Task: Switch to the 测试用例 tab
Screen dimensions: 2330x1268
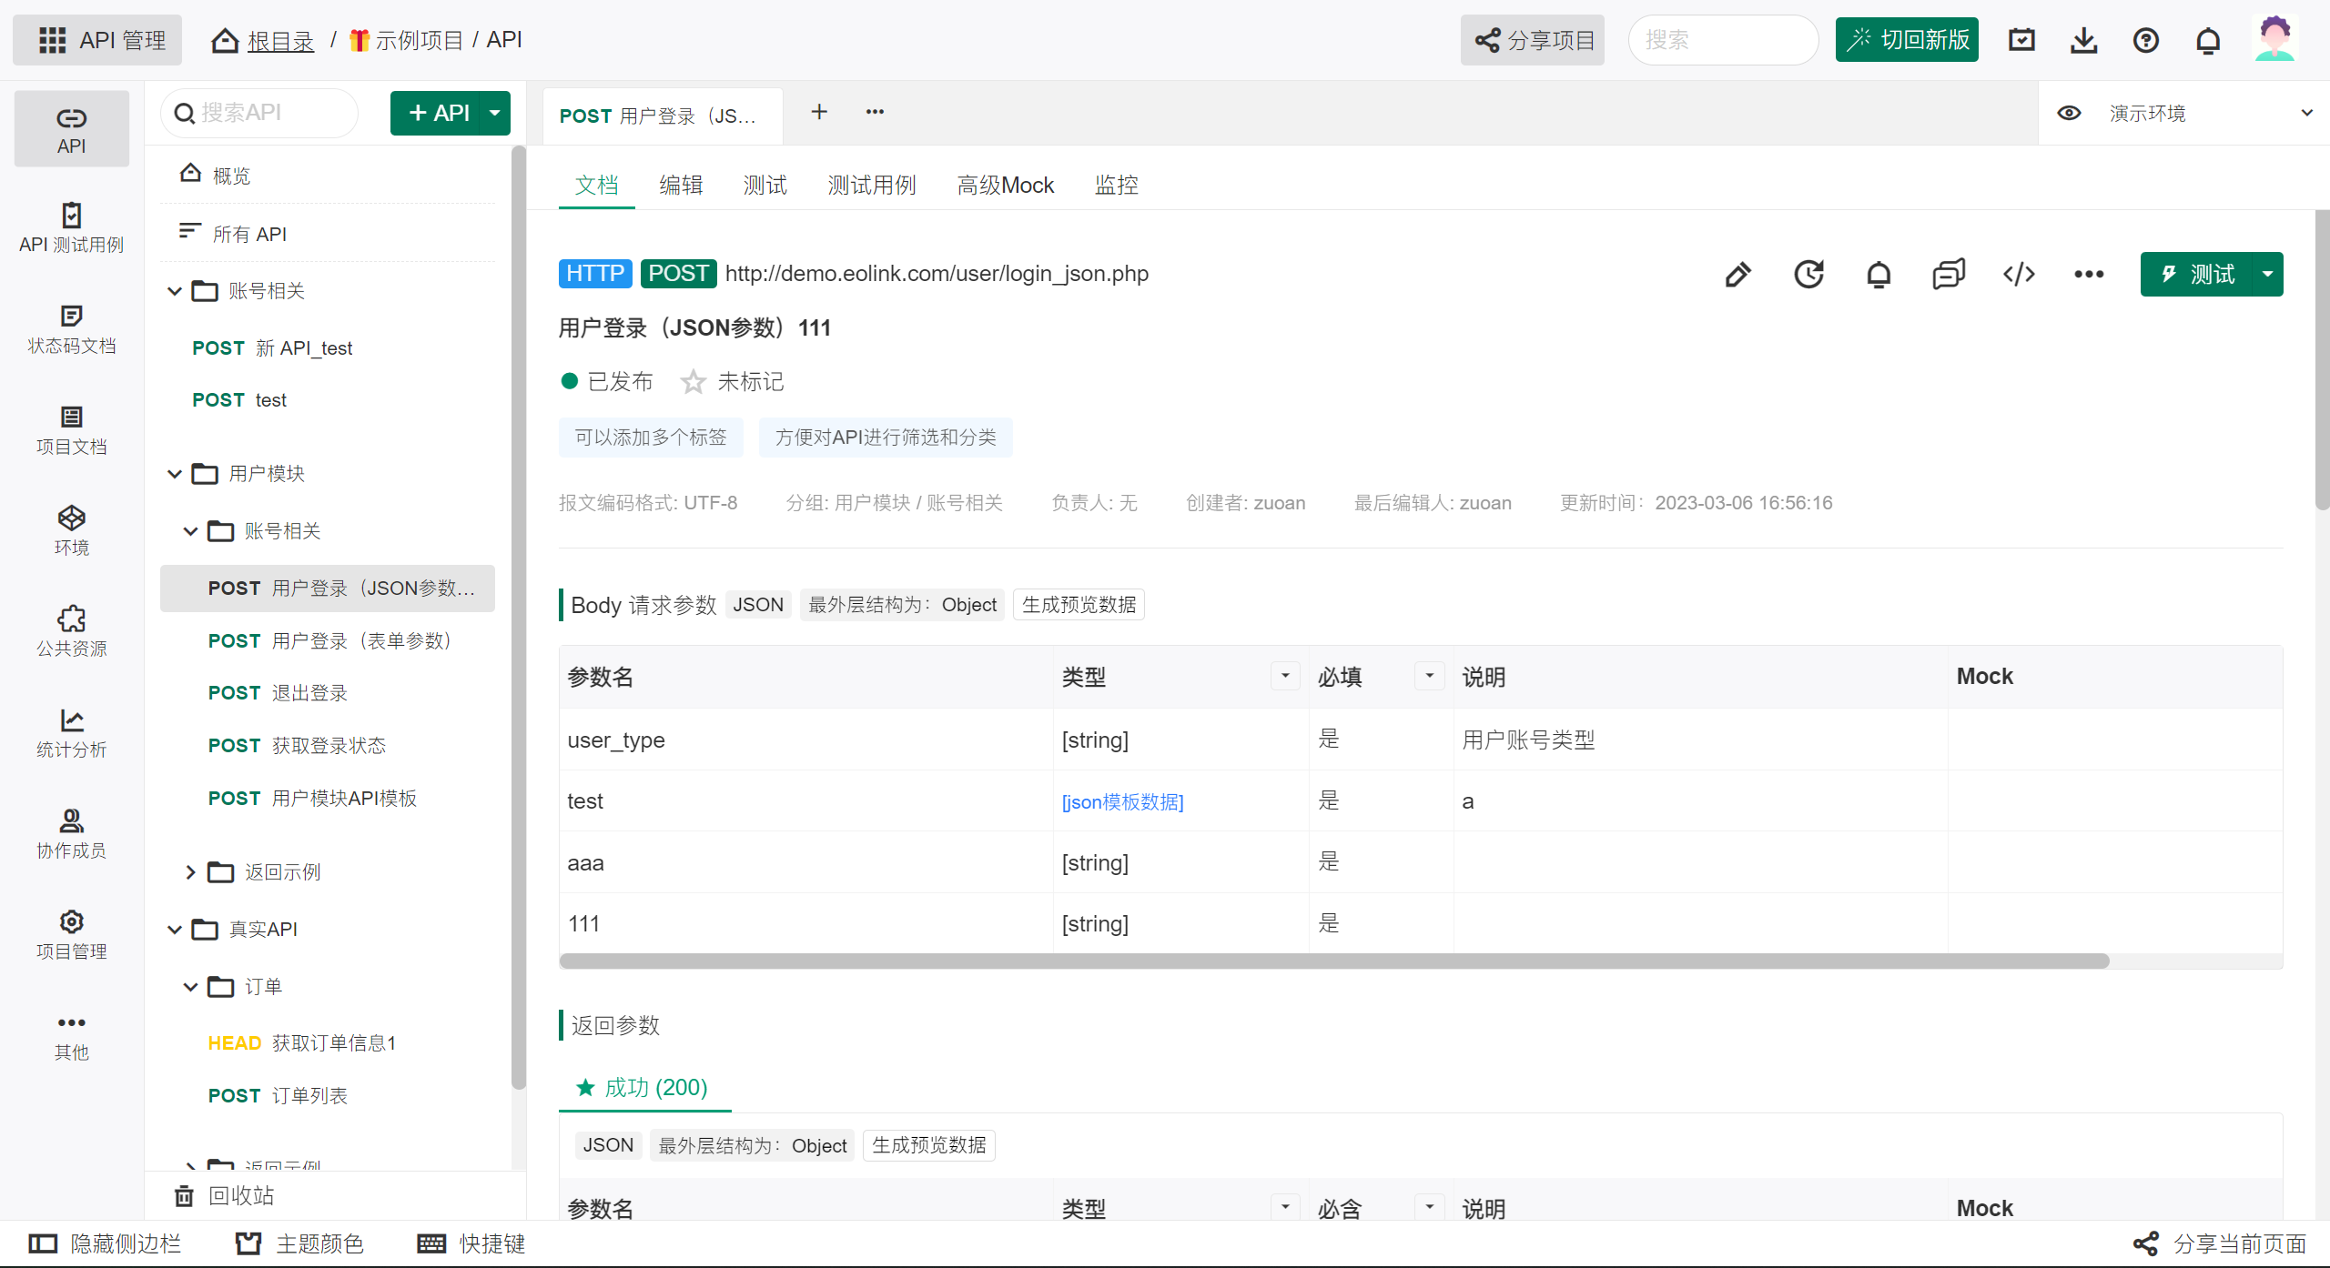Action: click(x=871, y=186)
